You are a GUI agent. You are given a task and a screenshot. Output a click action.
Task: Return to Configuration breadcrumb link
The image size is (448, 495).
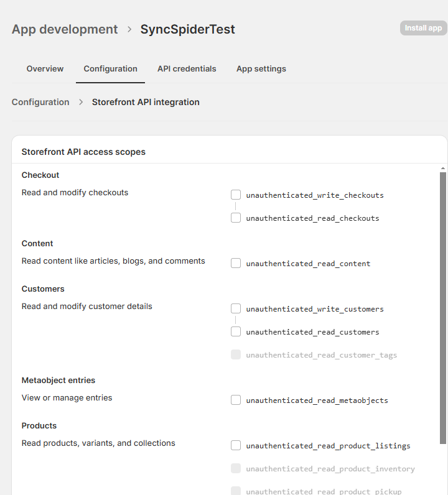tap(40, 102)
